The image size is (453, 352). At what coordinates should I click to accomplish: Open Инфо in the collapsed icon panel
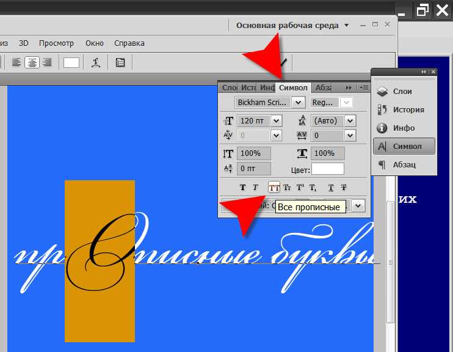point(404,128)
